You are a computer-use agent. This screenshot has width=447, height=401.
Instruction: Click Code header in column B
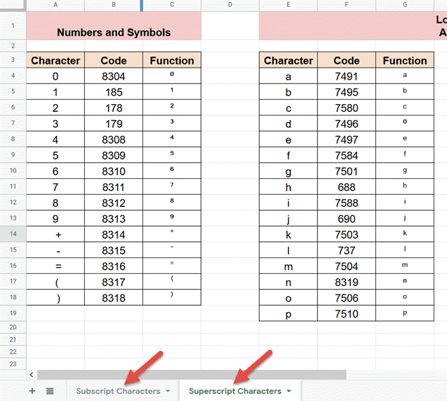(x=114, y=60)
